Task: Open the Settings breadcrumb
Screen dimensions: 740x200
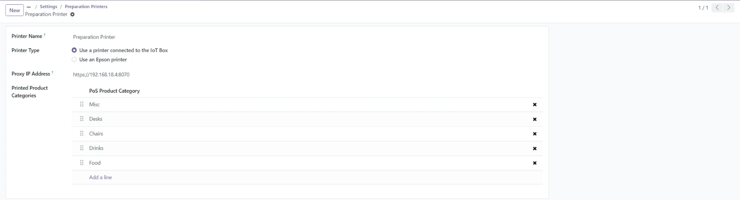Action: (x=48, y=7)
